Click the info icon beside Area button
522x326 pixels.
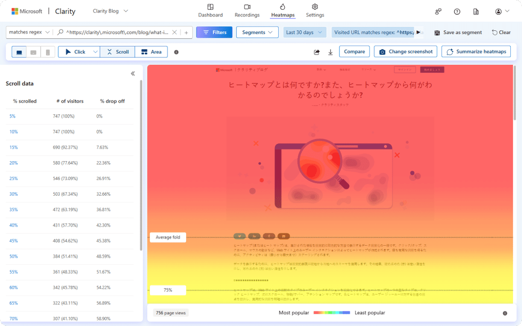(176, 52)
